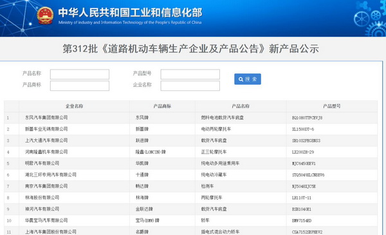Select company 神河汽车有限公司
Screen dimensions: 386x235
point(42,209)
